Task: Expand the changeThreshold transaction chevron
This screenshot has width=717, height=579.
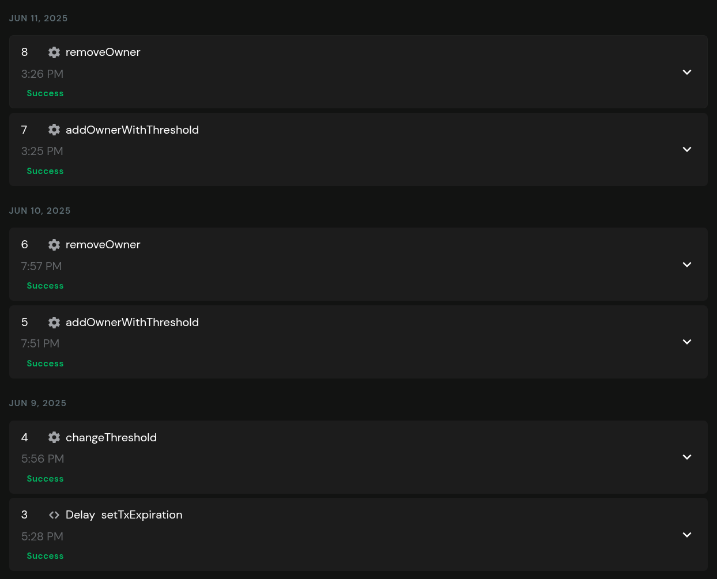Action: click(686, 457)
